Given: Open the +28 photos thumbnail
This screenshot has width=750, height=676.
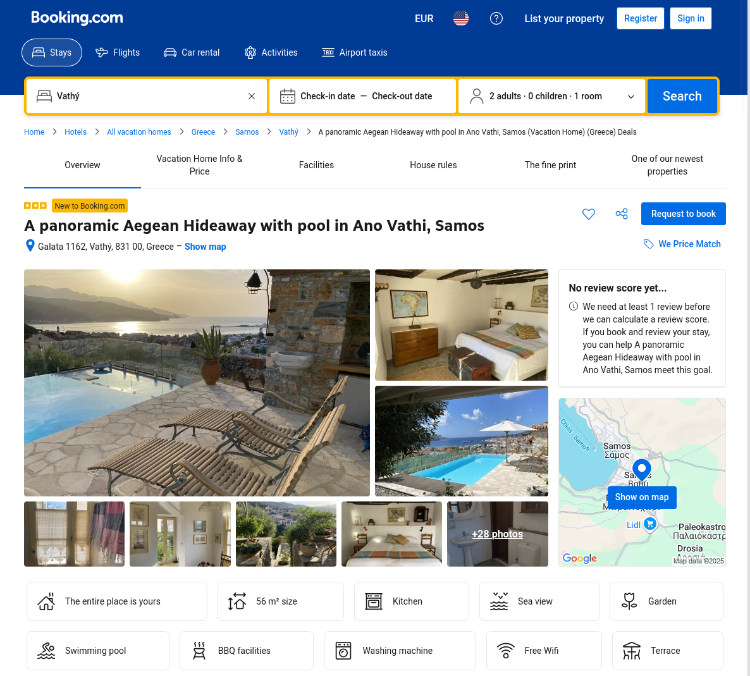Looking at the screenshot, I should tap(497, 534).
